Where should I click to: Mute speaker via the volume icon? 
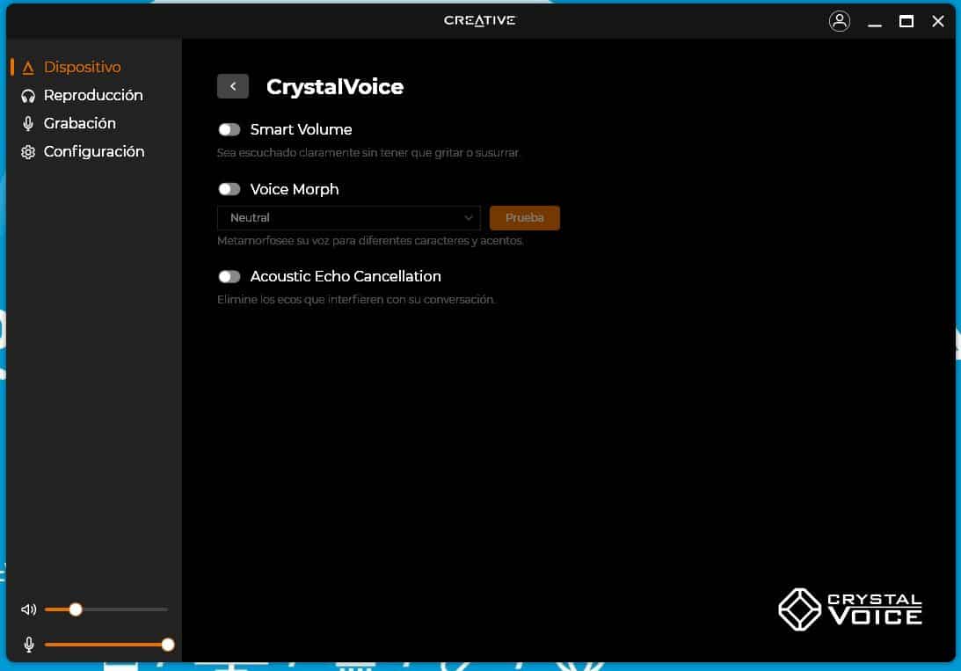29,609
